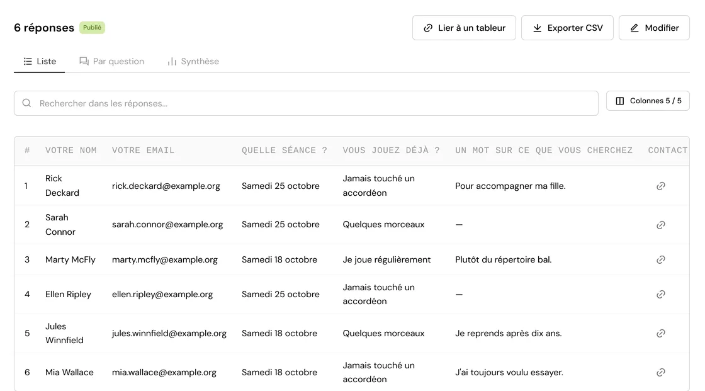The width and height of the screenshot is (705, 391).
Task: Click the Modifier button
Action: click(x=654, y=28)
